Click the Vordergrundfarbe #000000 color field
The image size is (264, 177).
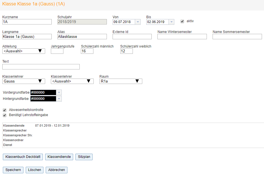pyautogui.click(x=43, y=92)
